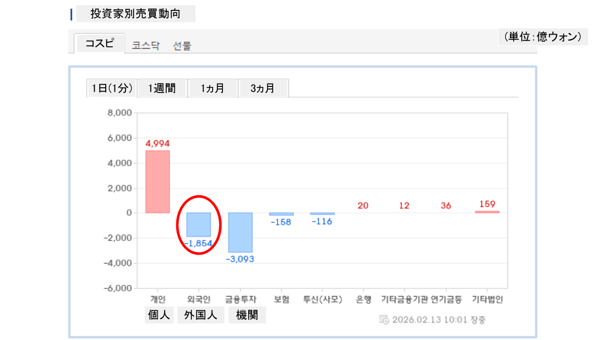Switch chart to 1週間 period
Screen dimensions: 606x340
(162, 88)
